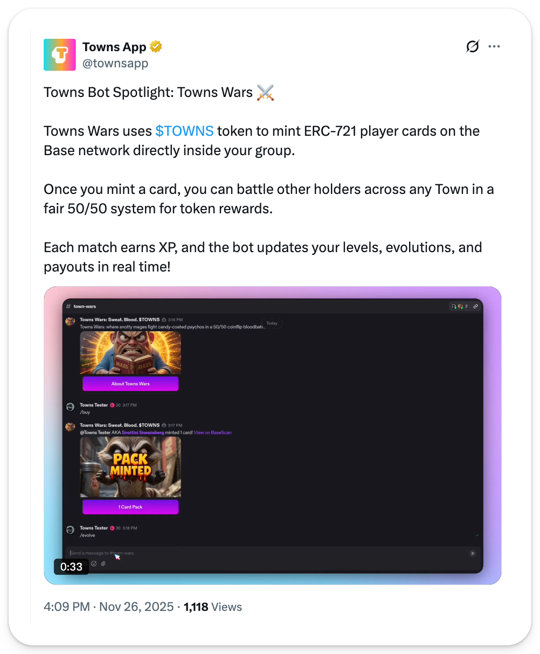Click the emoji picker icon below message box
540x654 pixels.
94,563
